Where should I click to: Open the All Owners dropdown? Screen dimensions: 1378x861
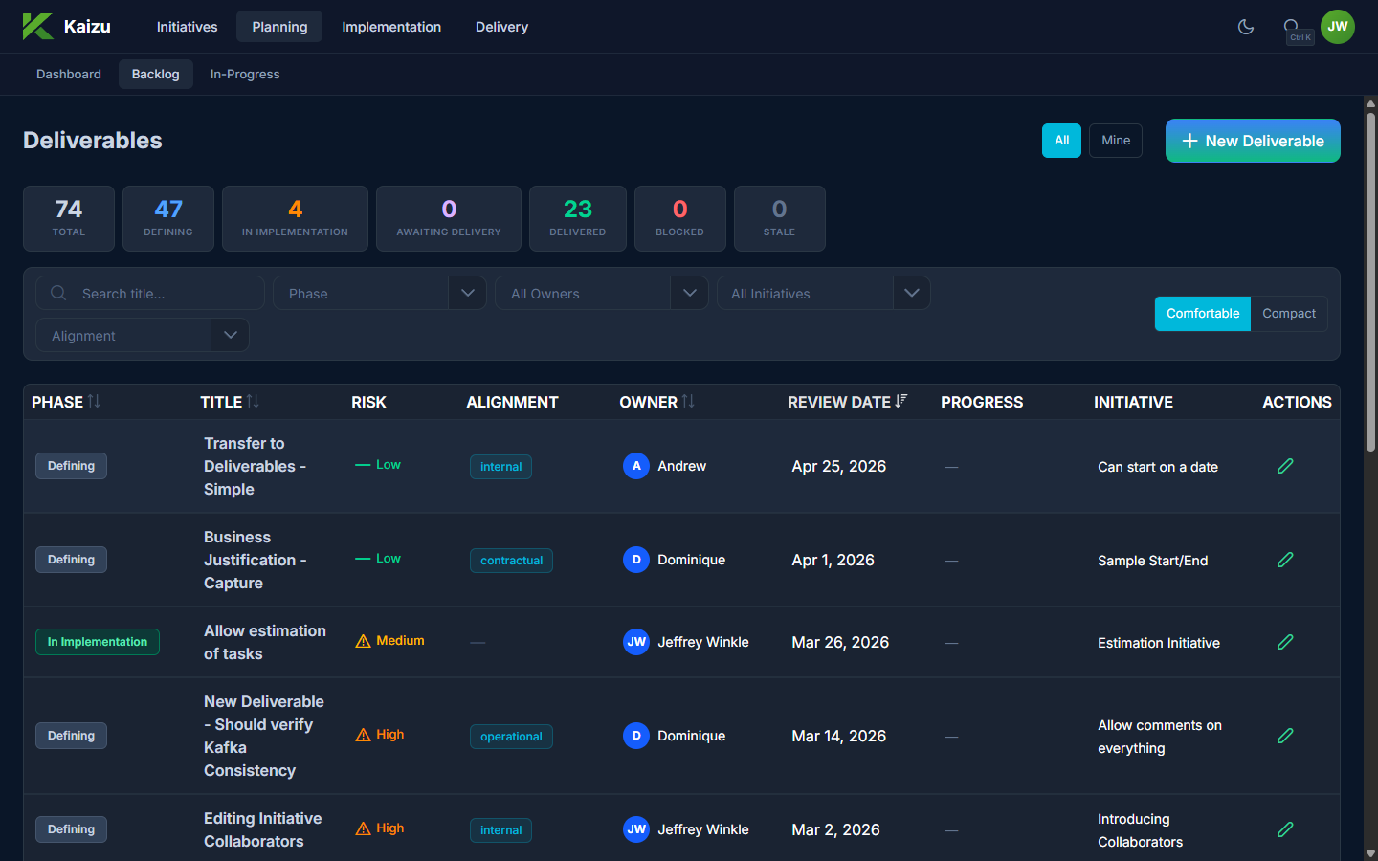[x=689, y=293]
